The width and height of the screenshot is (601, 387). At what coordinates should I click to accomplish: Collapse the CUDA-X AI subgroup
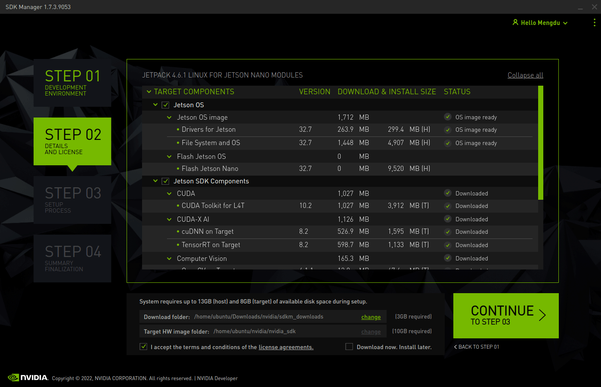pos(169,219)
